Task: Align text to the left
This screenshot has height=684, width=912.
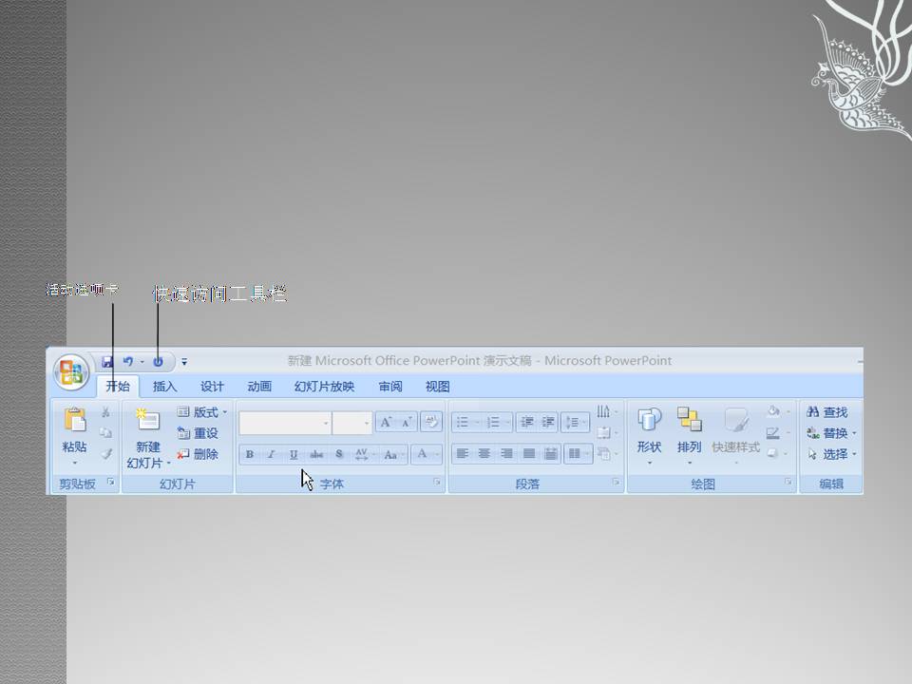Action: tap(463, 454)
